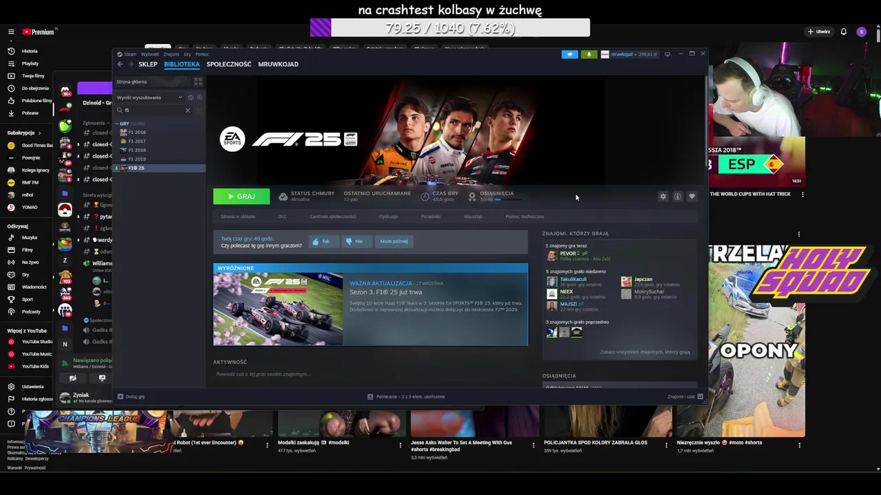This screenshot has height=495, width=881.
Task: Collapse GRY category in library list
Action: tap(117, 124)
